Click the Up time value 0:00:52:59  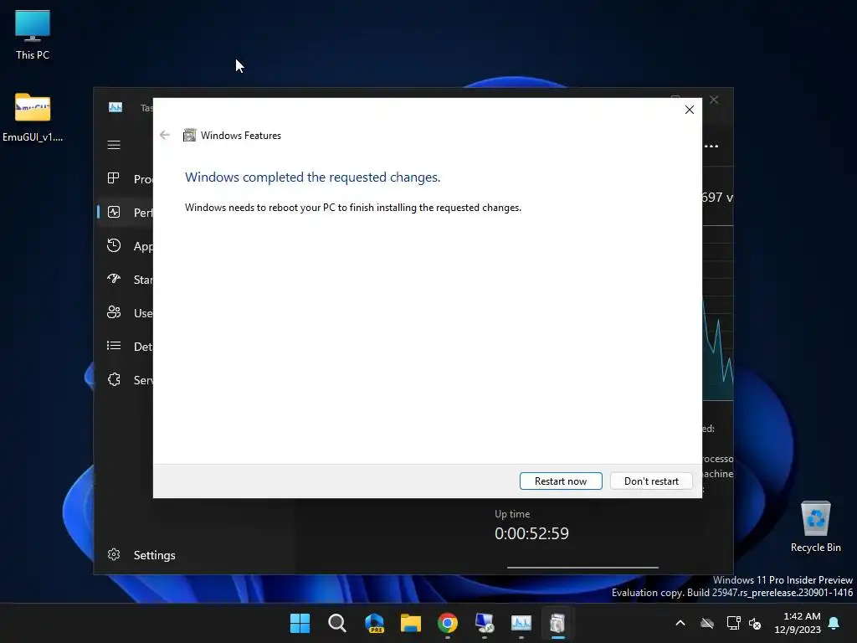click(531, 533)
